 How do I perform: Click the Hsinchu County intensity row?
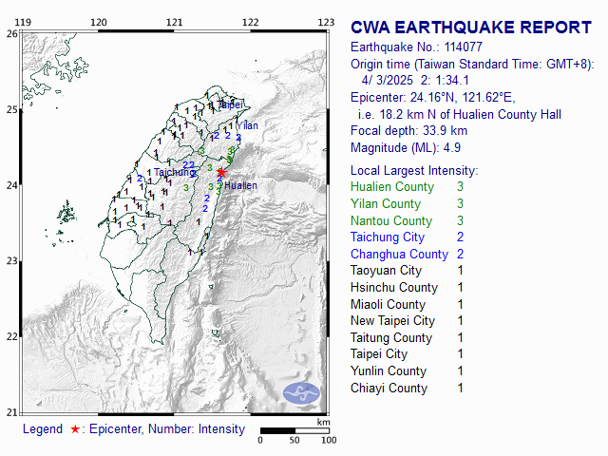408,287
